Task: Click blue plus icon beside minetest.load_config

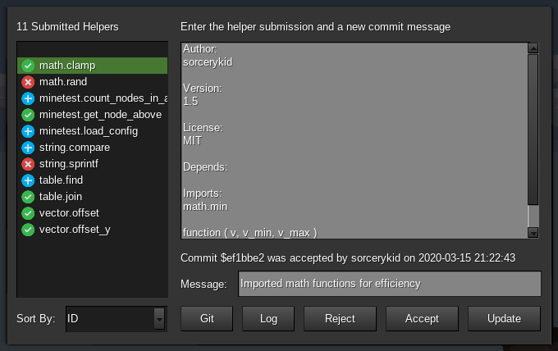Action: [x=28, y=131]
